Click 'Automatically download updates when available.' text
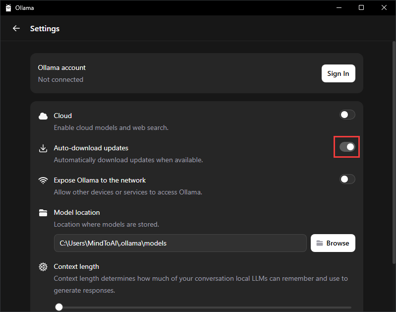Viewport: 396px width, 312px height. [128, 160]
